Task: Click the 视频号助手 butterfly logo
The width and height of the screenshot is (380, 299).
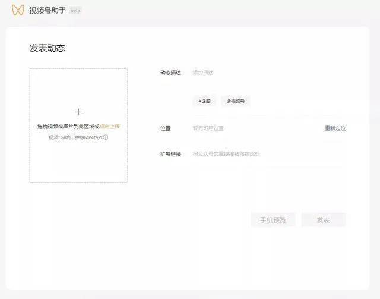Action: pyautogui.click(x=18, y=10)
